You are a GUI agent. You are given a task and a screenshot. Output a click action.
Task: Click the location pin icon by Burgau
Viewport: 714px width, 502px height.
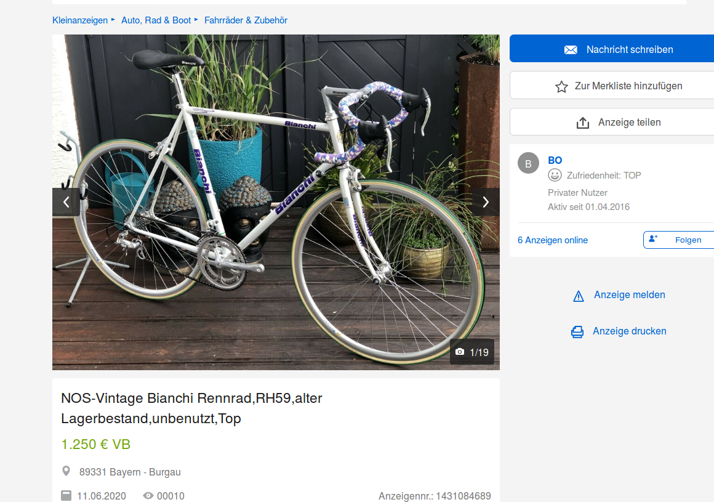(x=66, y=471)
